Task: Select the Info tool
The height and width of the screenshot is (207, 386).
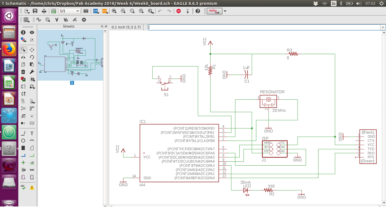Action: click(23, 33)
